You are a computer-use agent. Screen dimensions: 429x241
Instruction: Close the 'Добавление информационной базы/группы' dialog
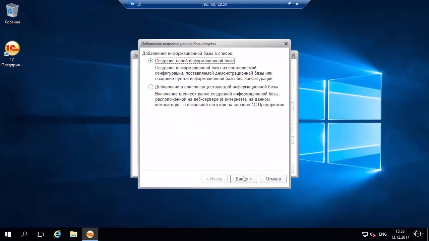pyautogui.click(x=286, y=44)
